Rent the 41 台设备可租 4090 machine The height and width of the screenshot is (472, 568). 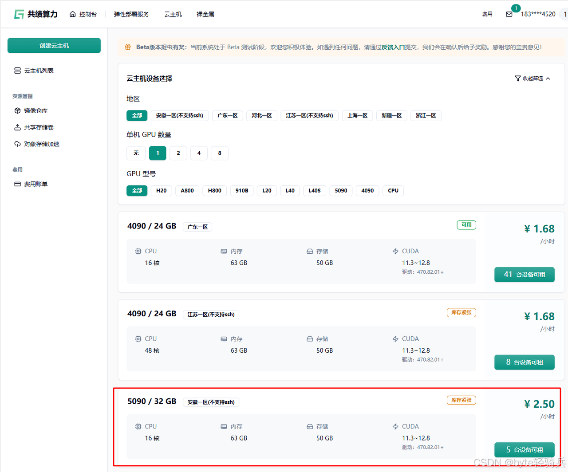(x=524, y=275)
